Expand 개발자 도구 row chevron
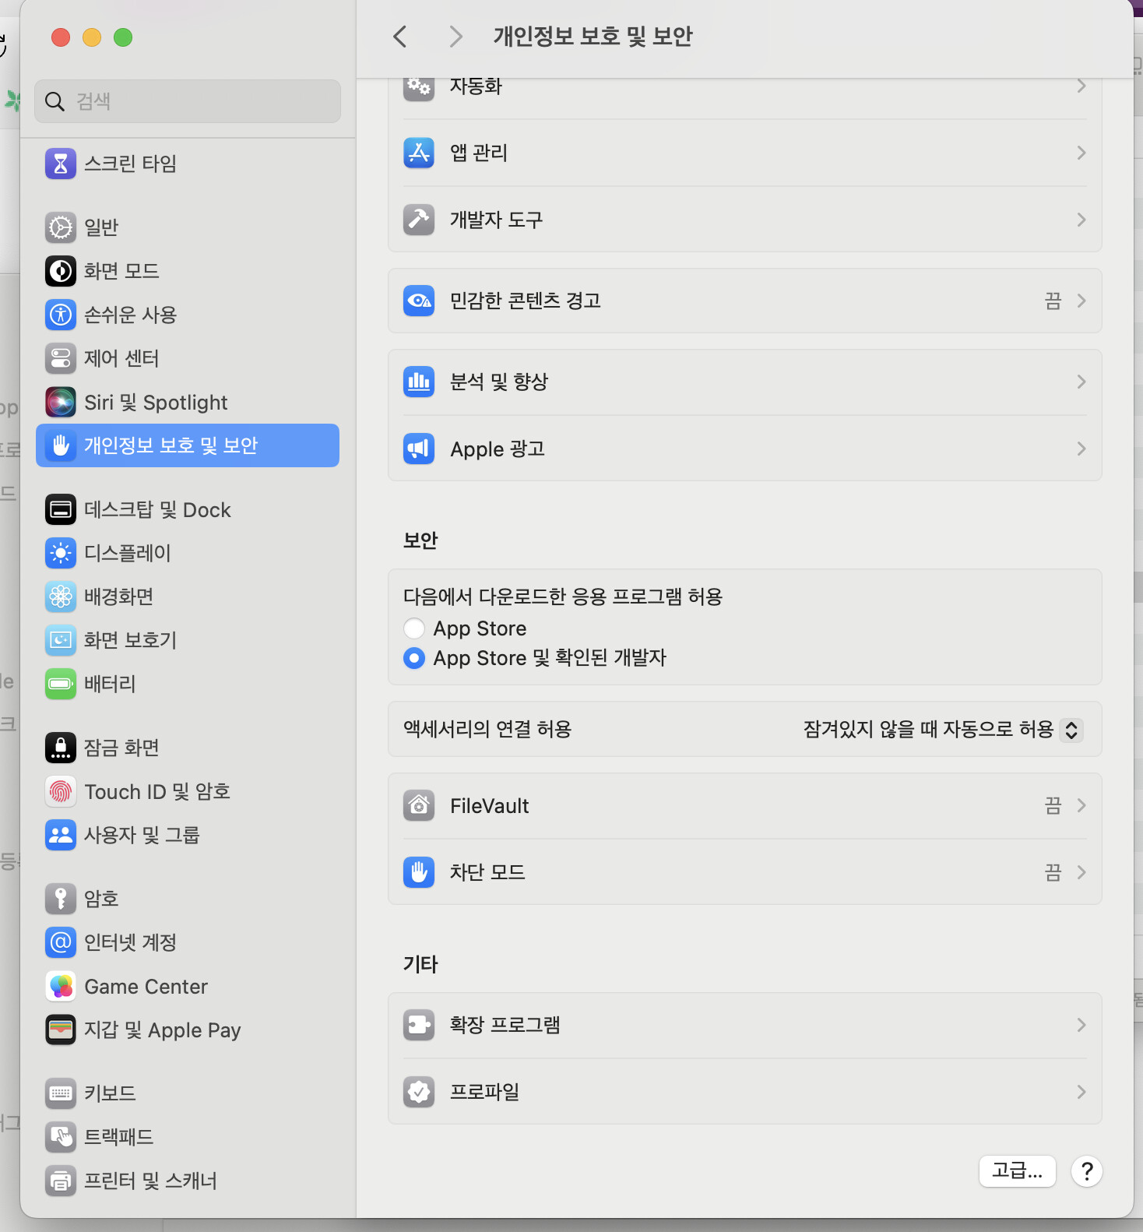1143x1232 pixels. click(1081, 220)
